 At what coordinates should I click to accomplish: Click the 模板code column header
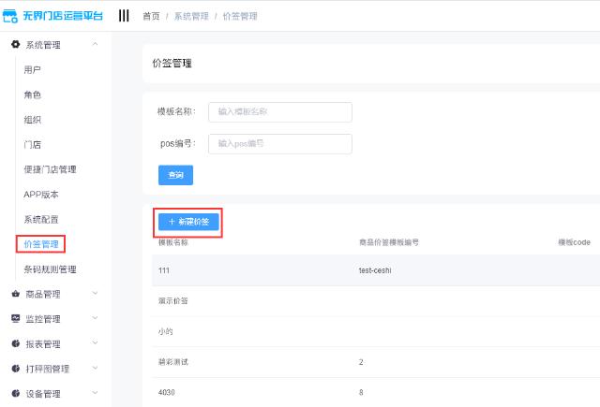[x=574, y=242]
